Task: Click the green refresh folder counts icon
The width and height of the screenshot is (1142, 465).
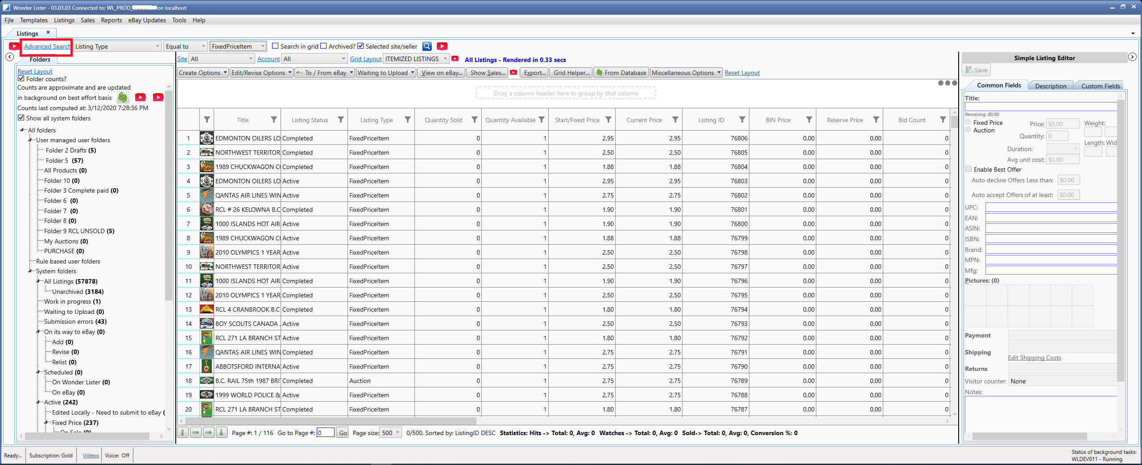Action: coord(123,97)
